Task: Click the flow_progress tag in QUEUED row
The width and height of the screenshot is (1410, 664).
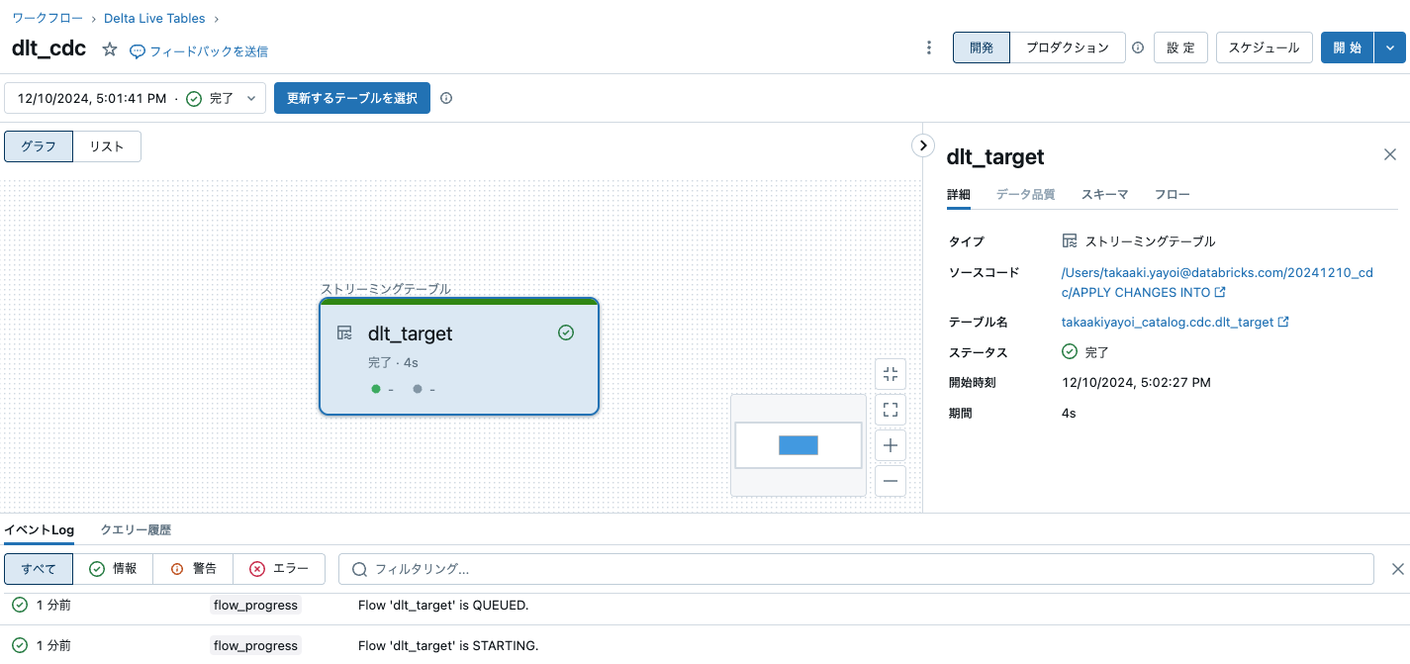Action: [255, 605]
